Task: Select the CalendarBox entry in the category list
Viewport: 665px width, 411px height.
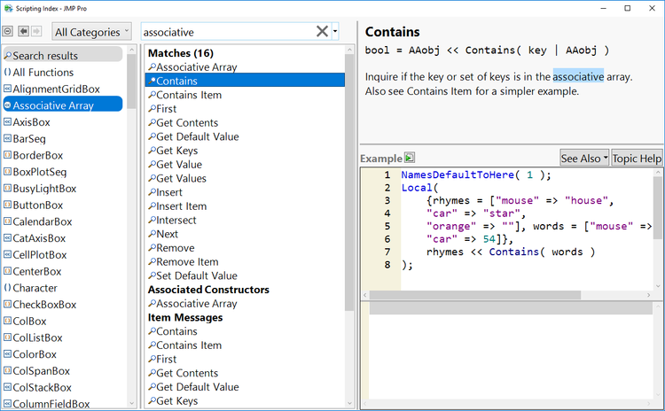Action: point(42,221)
